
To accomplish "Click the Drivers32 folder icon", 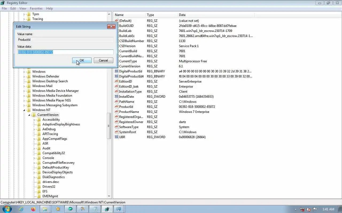I will (39, 187).
